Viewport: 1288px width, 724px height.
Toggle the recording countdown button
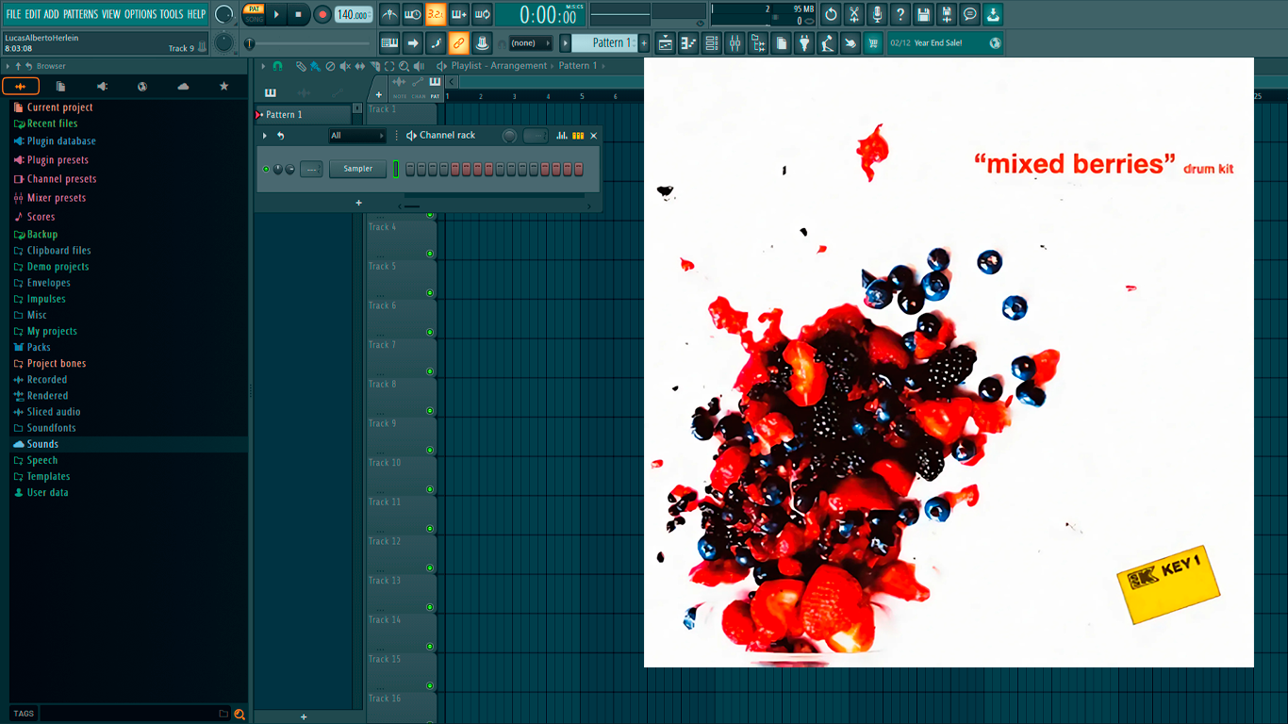[x=436, y=14]
